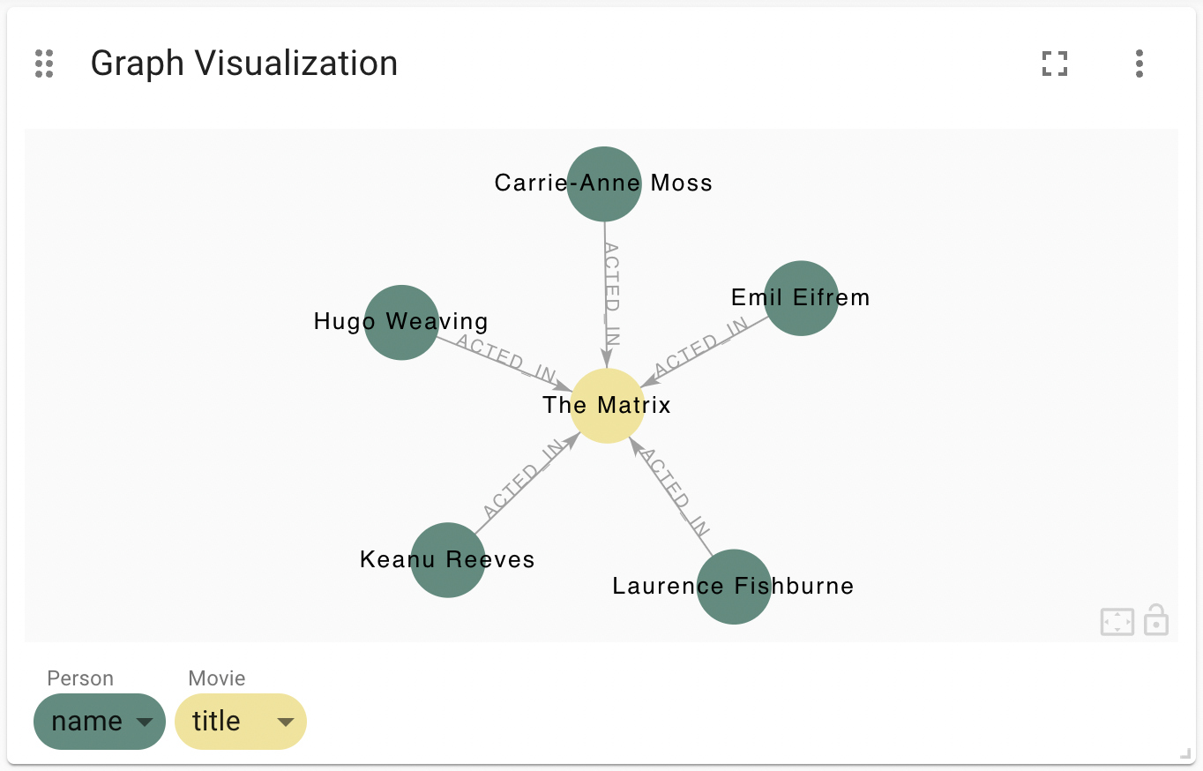Click the Movie legend label
The height and width of the screenshot is (771, 1203).
coord(217,678)
